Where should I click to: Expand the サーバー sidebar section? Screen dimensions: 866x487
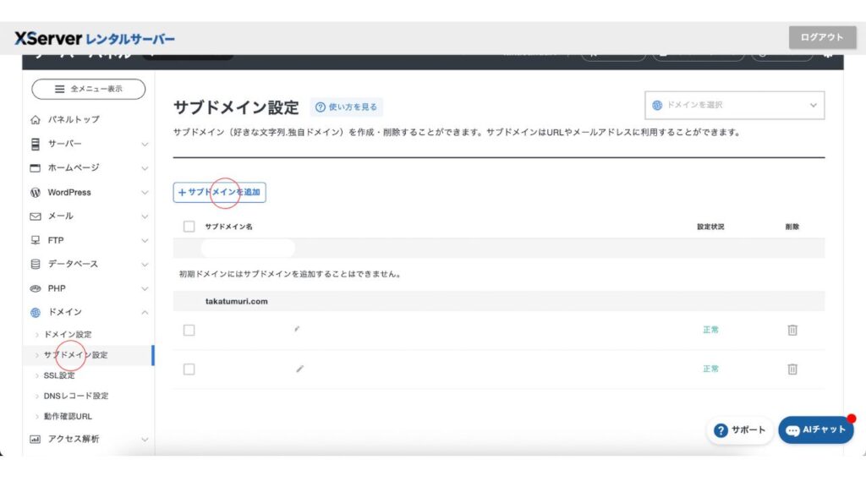(x=89, y=144)
